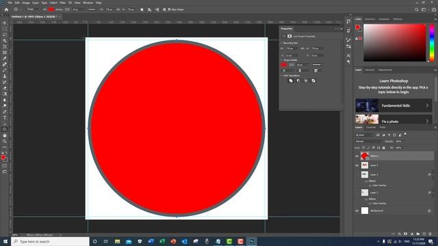Toggle width-height link in Properties panel
This screenshot has width=438, height=246.
coord(302,49)
